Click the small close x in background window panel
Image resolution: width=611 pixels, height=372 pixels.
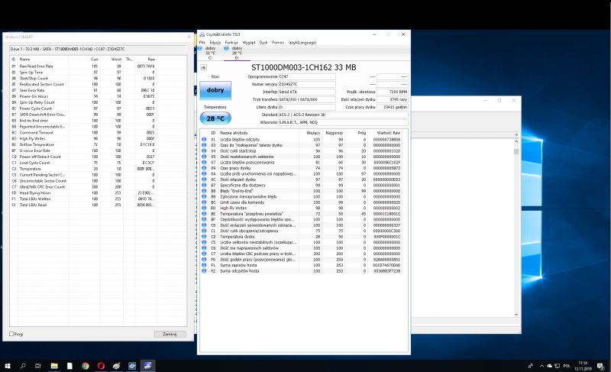(516, 134)
